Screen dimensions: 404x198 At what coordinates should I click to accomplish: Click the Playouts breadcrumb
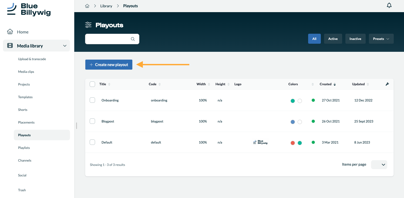(130, 6)
